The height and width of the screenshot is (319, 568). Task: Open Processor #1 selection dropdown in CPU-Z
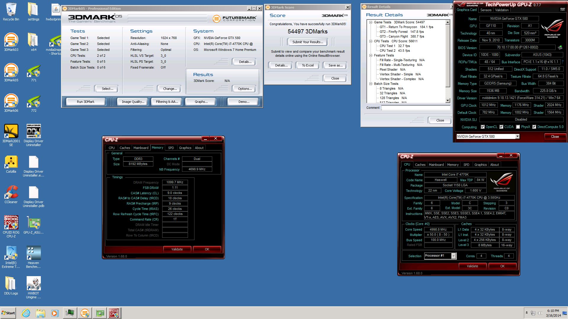(x=453, y=256)
